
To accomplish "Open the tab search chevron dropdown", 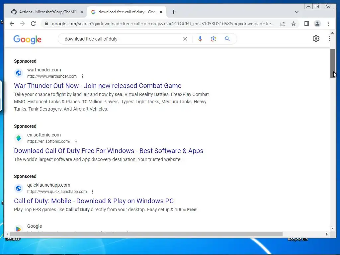I will tap(297, 12).
